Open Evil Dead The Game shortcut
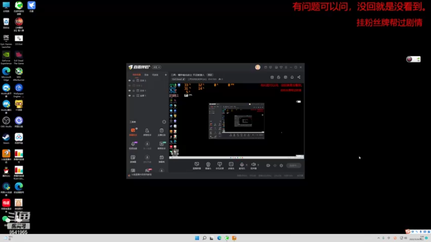Viewport: 431px width, 242px height. (19, 58)
